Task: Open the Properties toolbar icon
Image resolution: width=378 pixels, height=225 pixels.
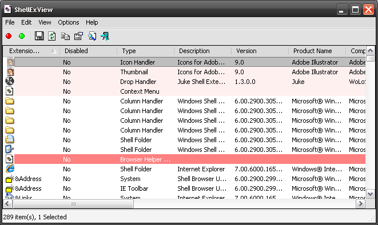Action: click(x=78, y=36)
